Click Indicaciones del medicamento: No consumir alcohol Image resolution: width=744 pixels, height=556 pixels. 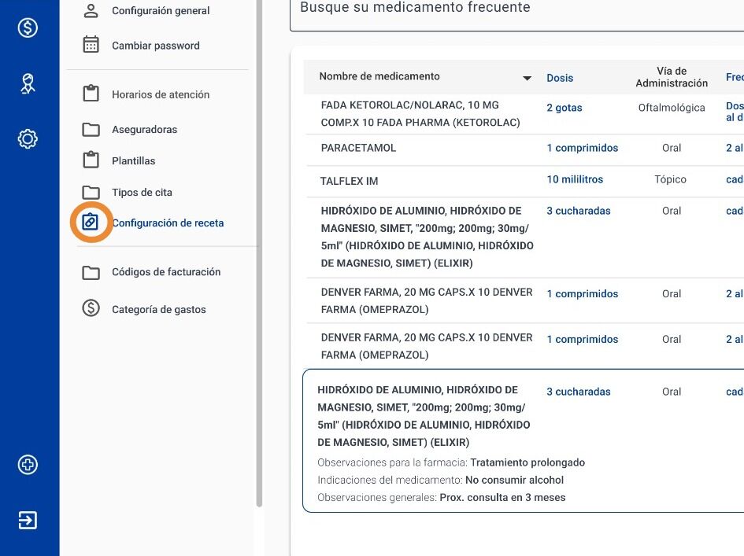[x=440, y=481]
